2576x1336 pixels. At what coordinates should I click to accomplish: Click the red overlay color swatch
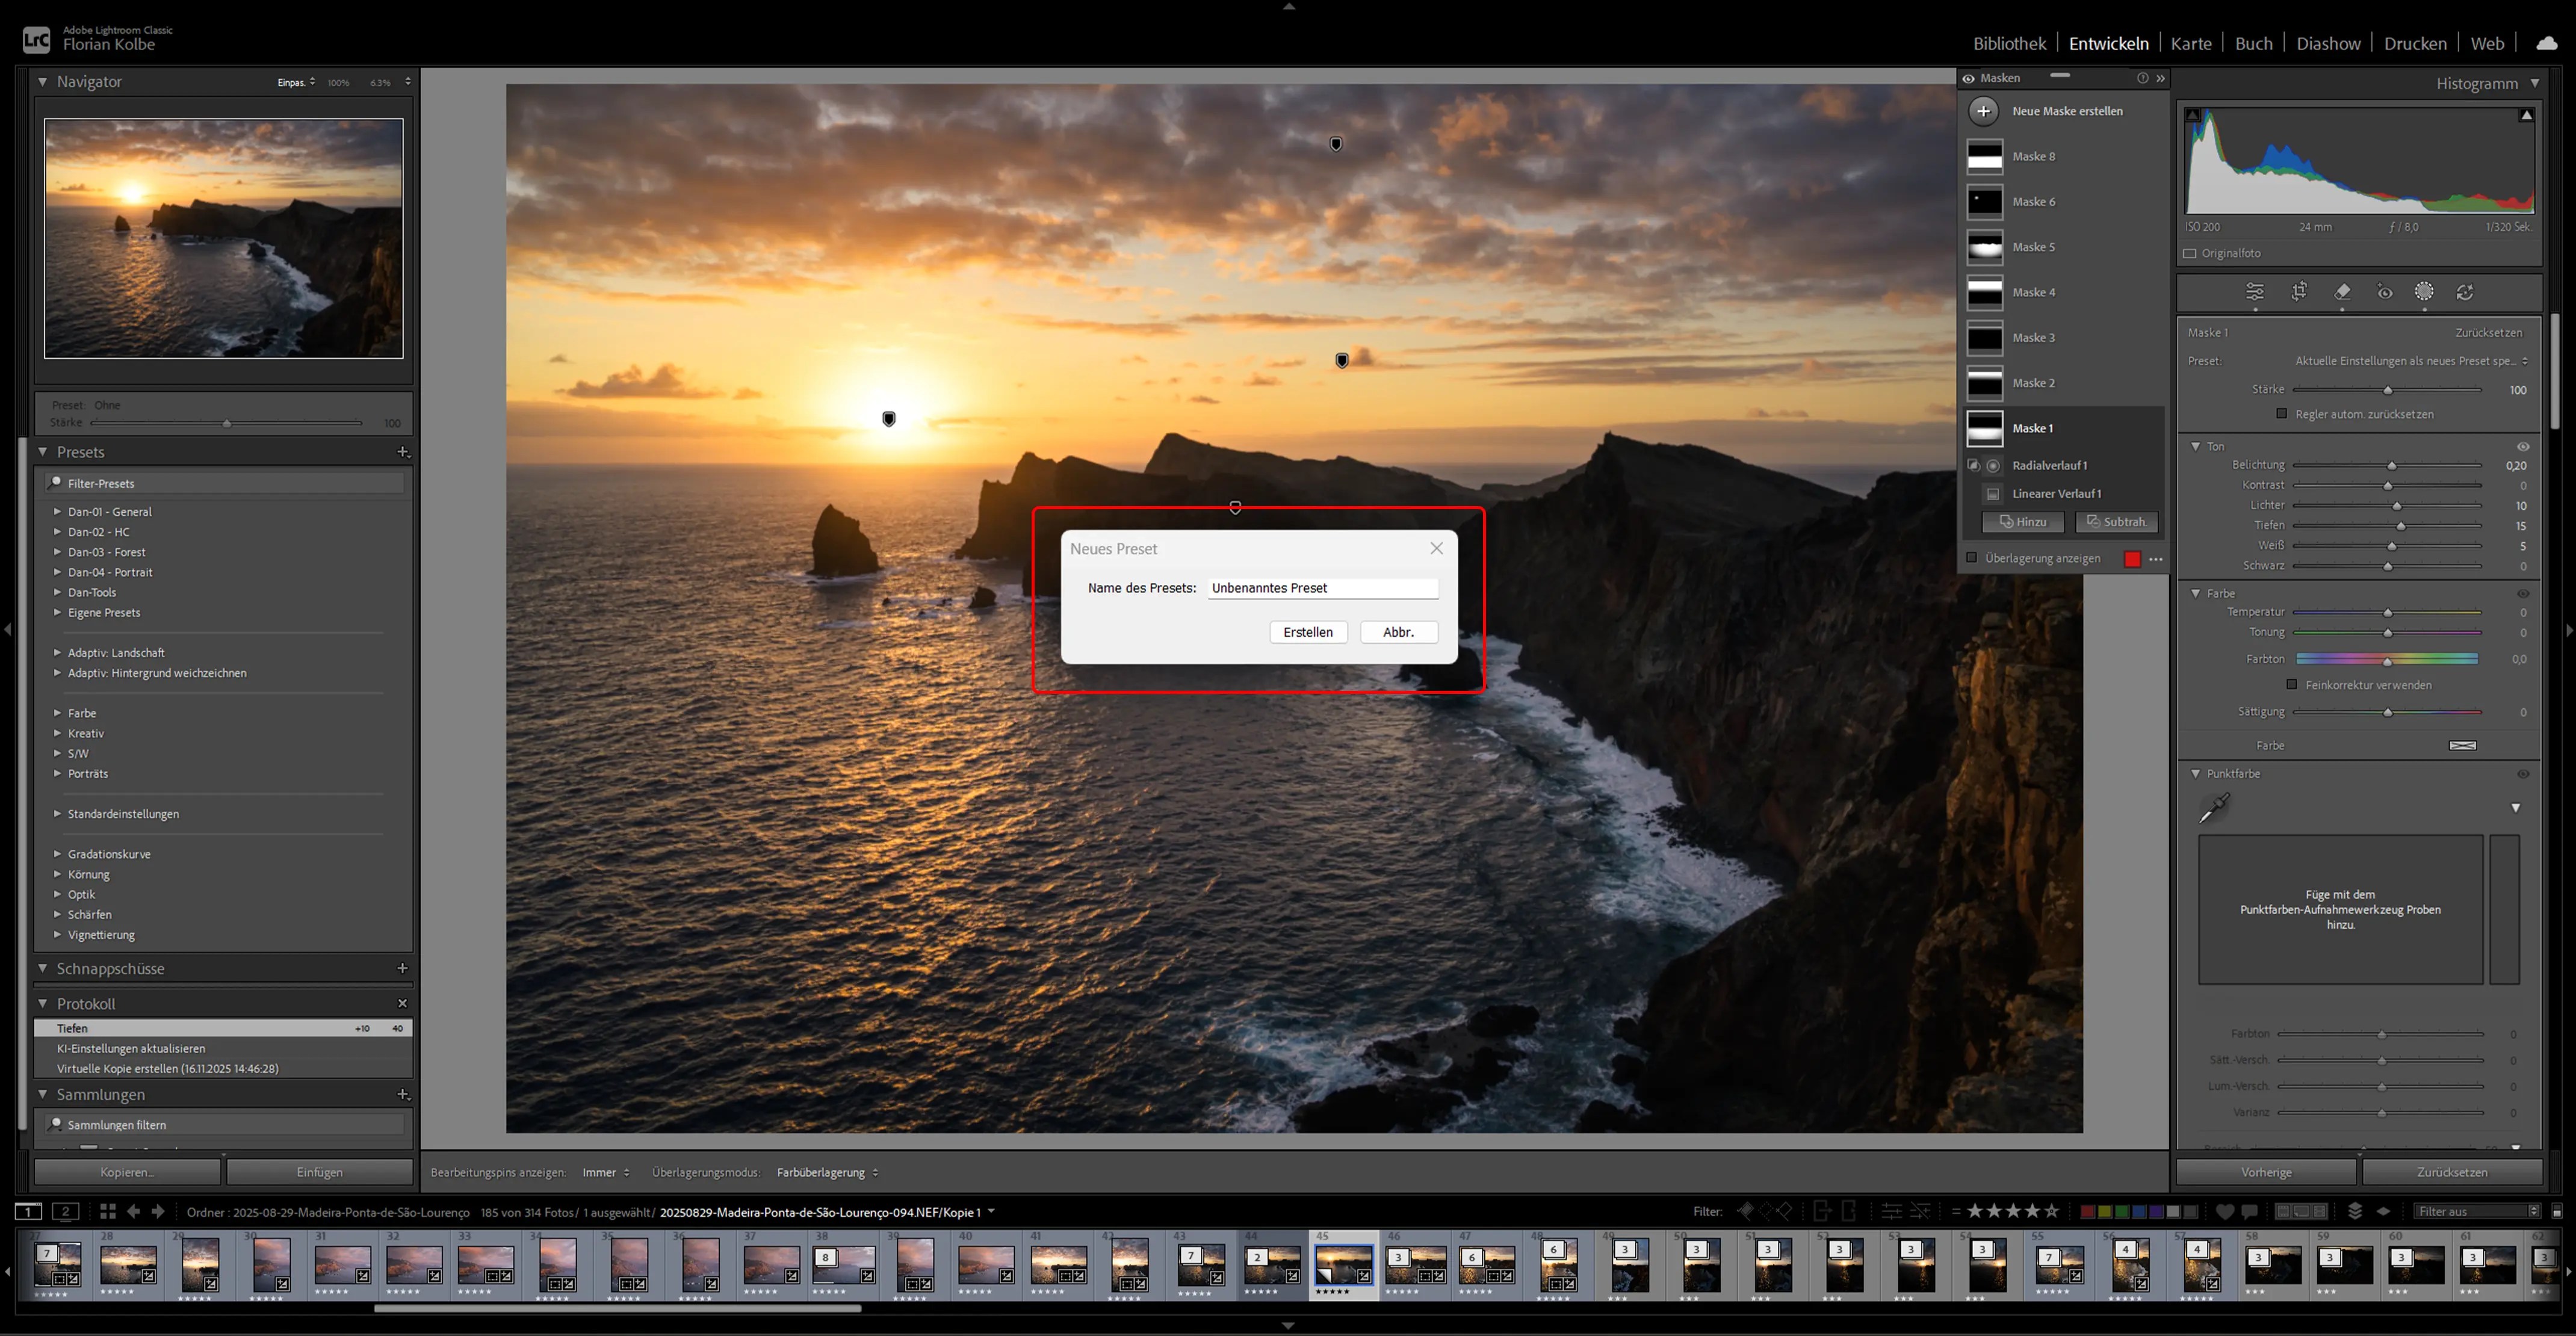(2132, 559)
